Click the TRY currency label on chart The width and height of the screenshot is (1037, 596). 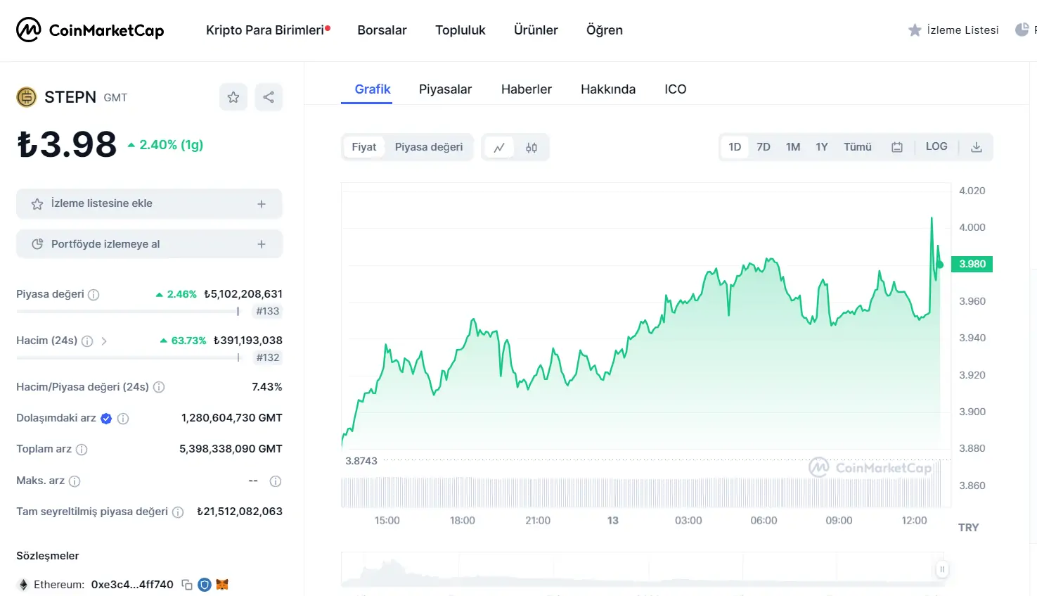point(968,528)
